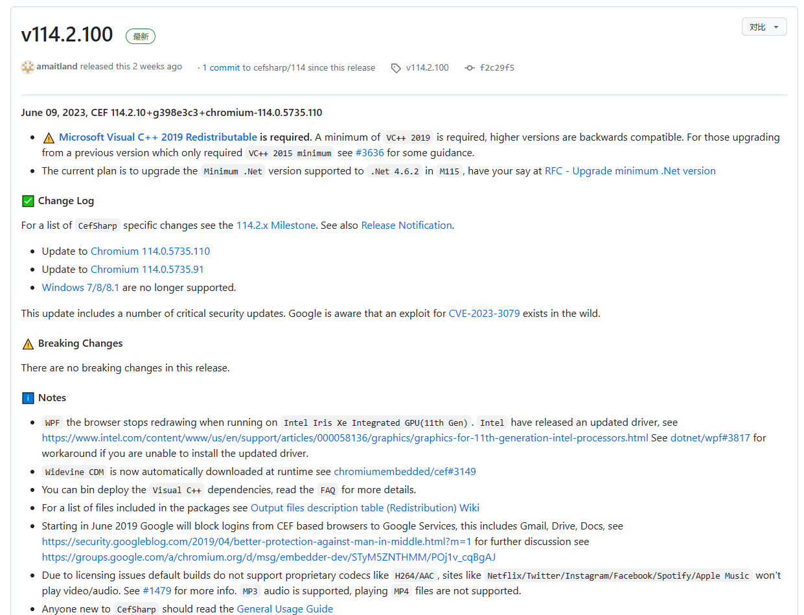The height and width of the screenshot is (615, 804).
Task: Click the warning icon beside Breaking Changes
Action: tap(28, 343)
